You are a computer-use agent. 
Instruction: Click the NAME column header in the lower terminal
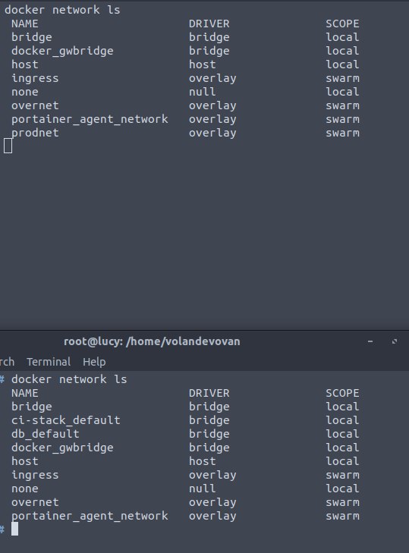[25, 393]
